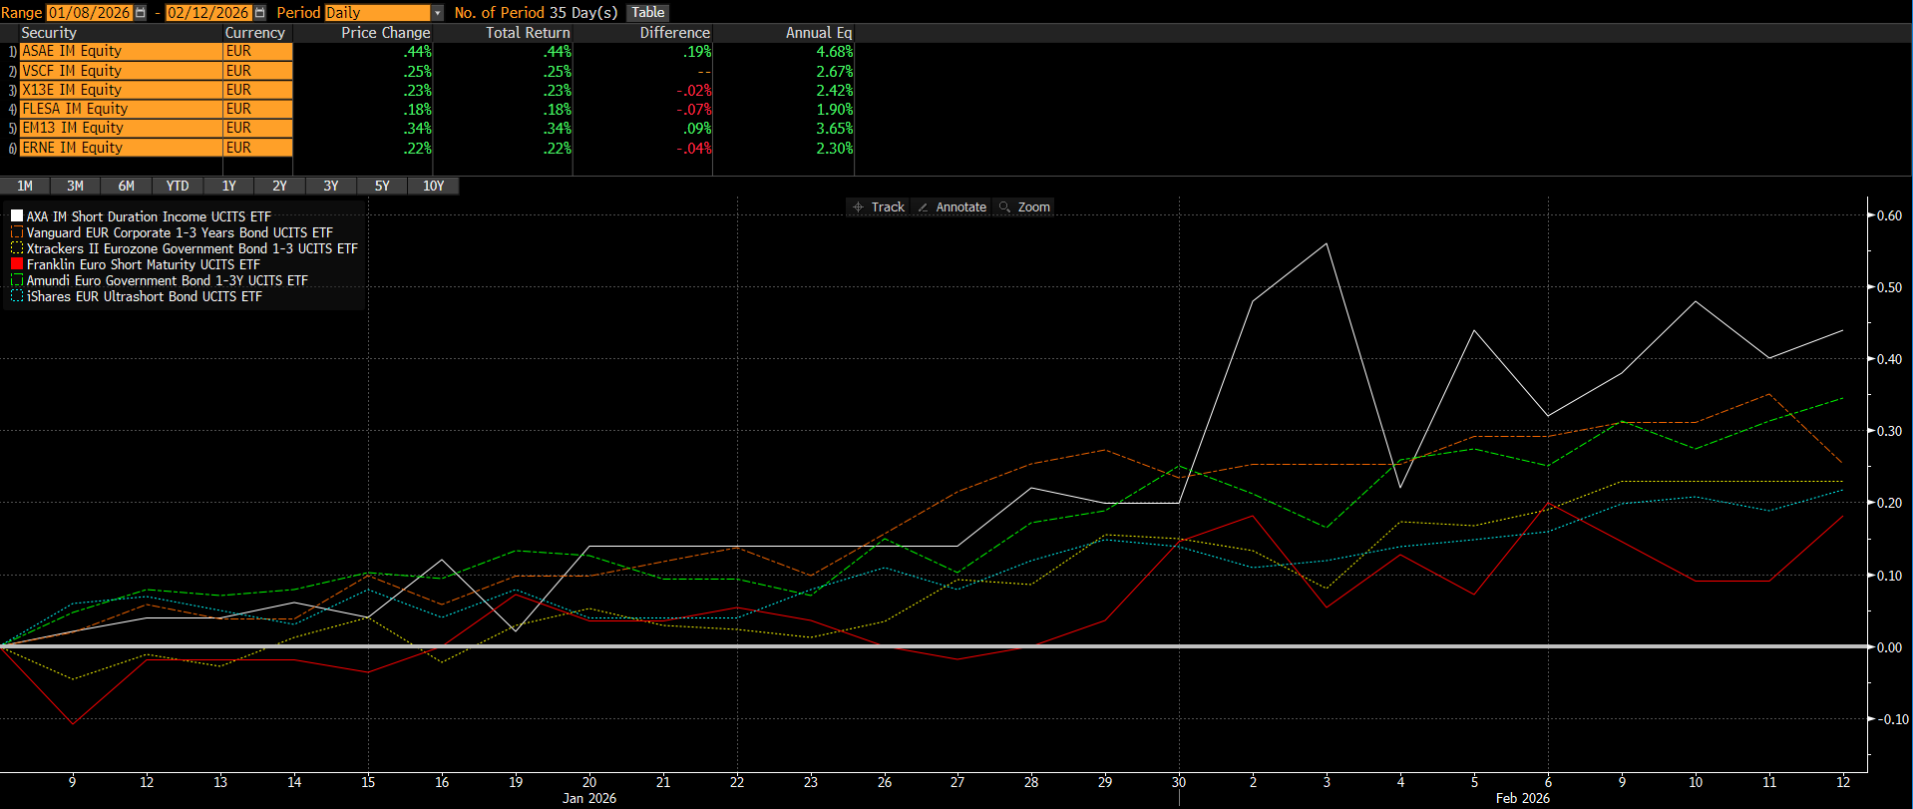Click the VSCF IM Equity security field

120,71
